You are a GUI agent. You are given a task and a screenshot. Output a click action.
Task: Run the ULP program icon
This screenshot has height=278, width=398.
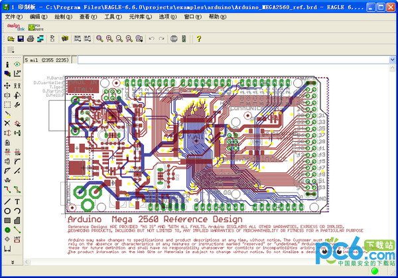(x=88, y=39)
